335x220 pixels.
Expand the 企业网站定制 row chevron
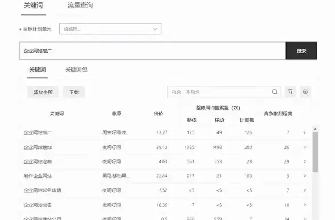click(x=305, y=161)
